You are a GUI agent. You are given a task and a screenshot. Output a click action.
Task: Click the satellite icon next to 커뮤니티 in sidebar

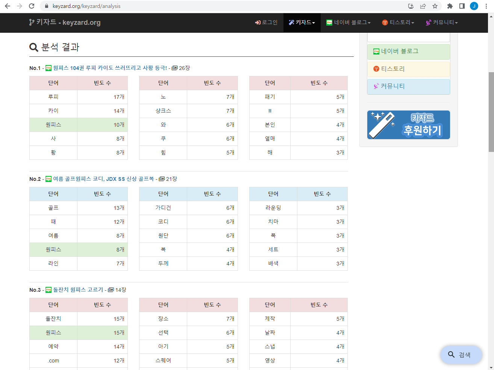(376, 86)
